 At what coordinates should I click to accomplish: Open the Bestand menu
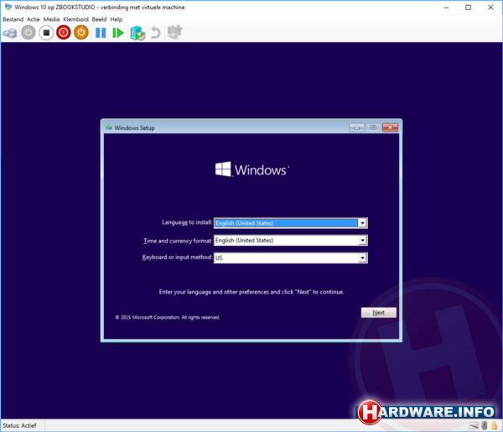pos(13,19)
